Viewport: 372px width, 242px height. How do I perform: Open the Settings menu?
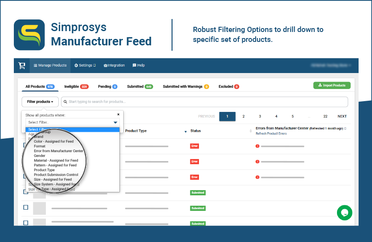coord(85,65)
